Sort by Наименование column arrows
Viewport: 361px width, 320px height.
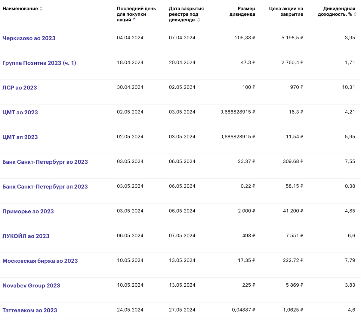pos(41,9)
